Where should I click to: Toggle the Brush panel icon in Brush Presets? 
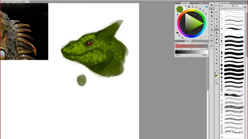(x=245, y=7)
